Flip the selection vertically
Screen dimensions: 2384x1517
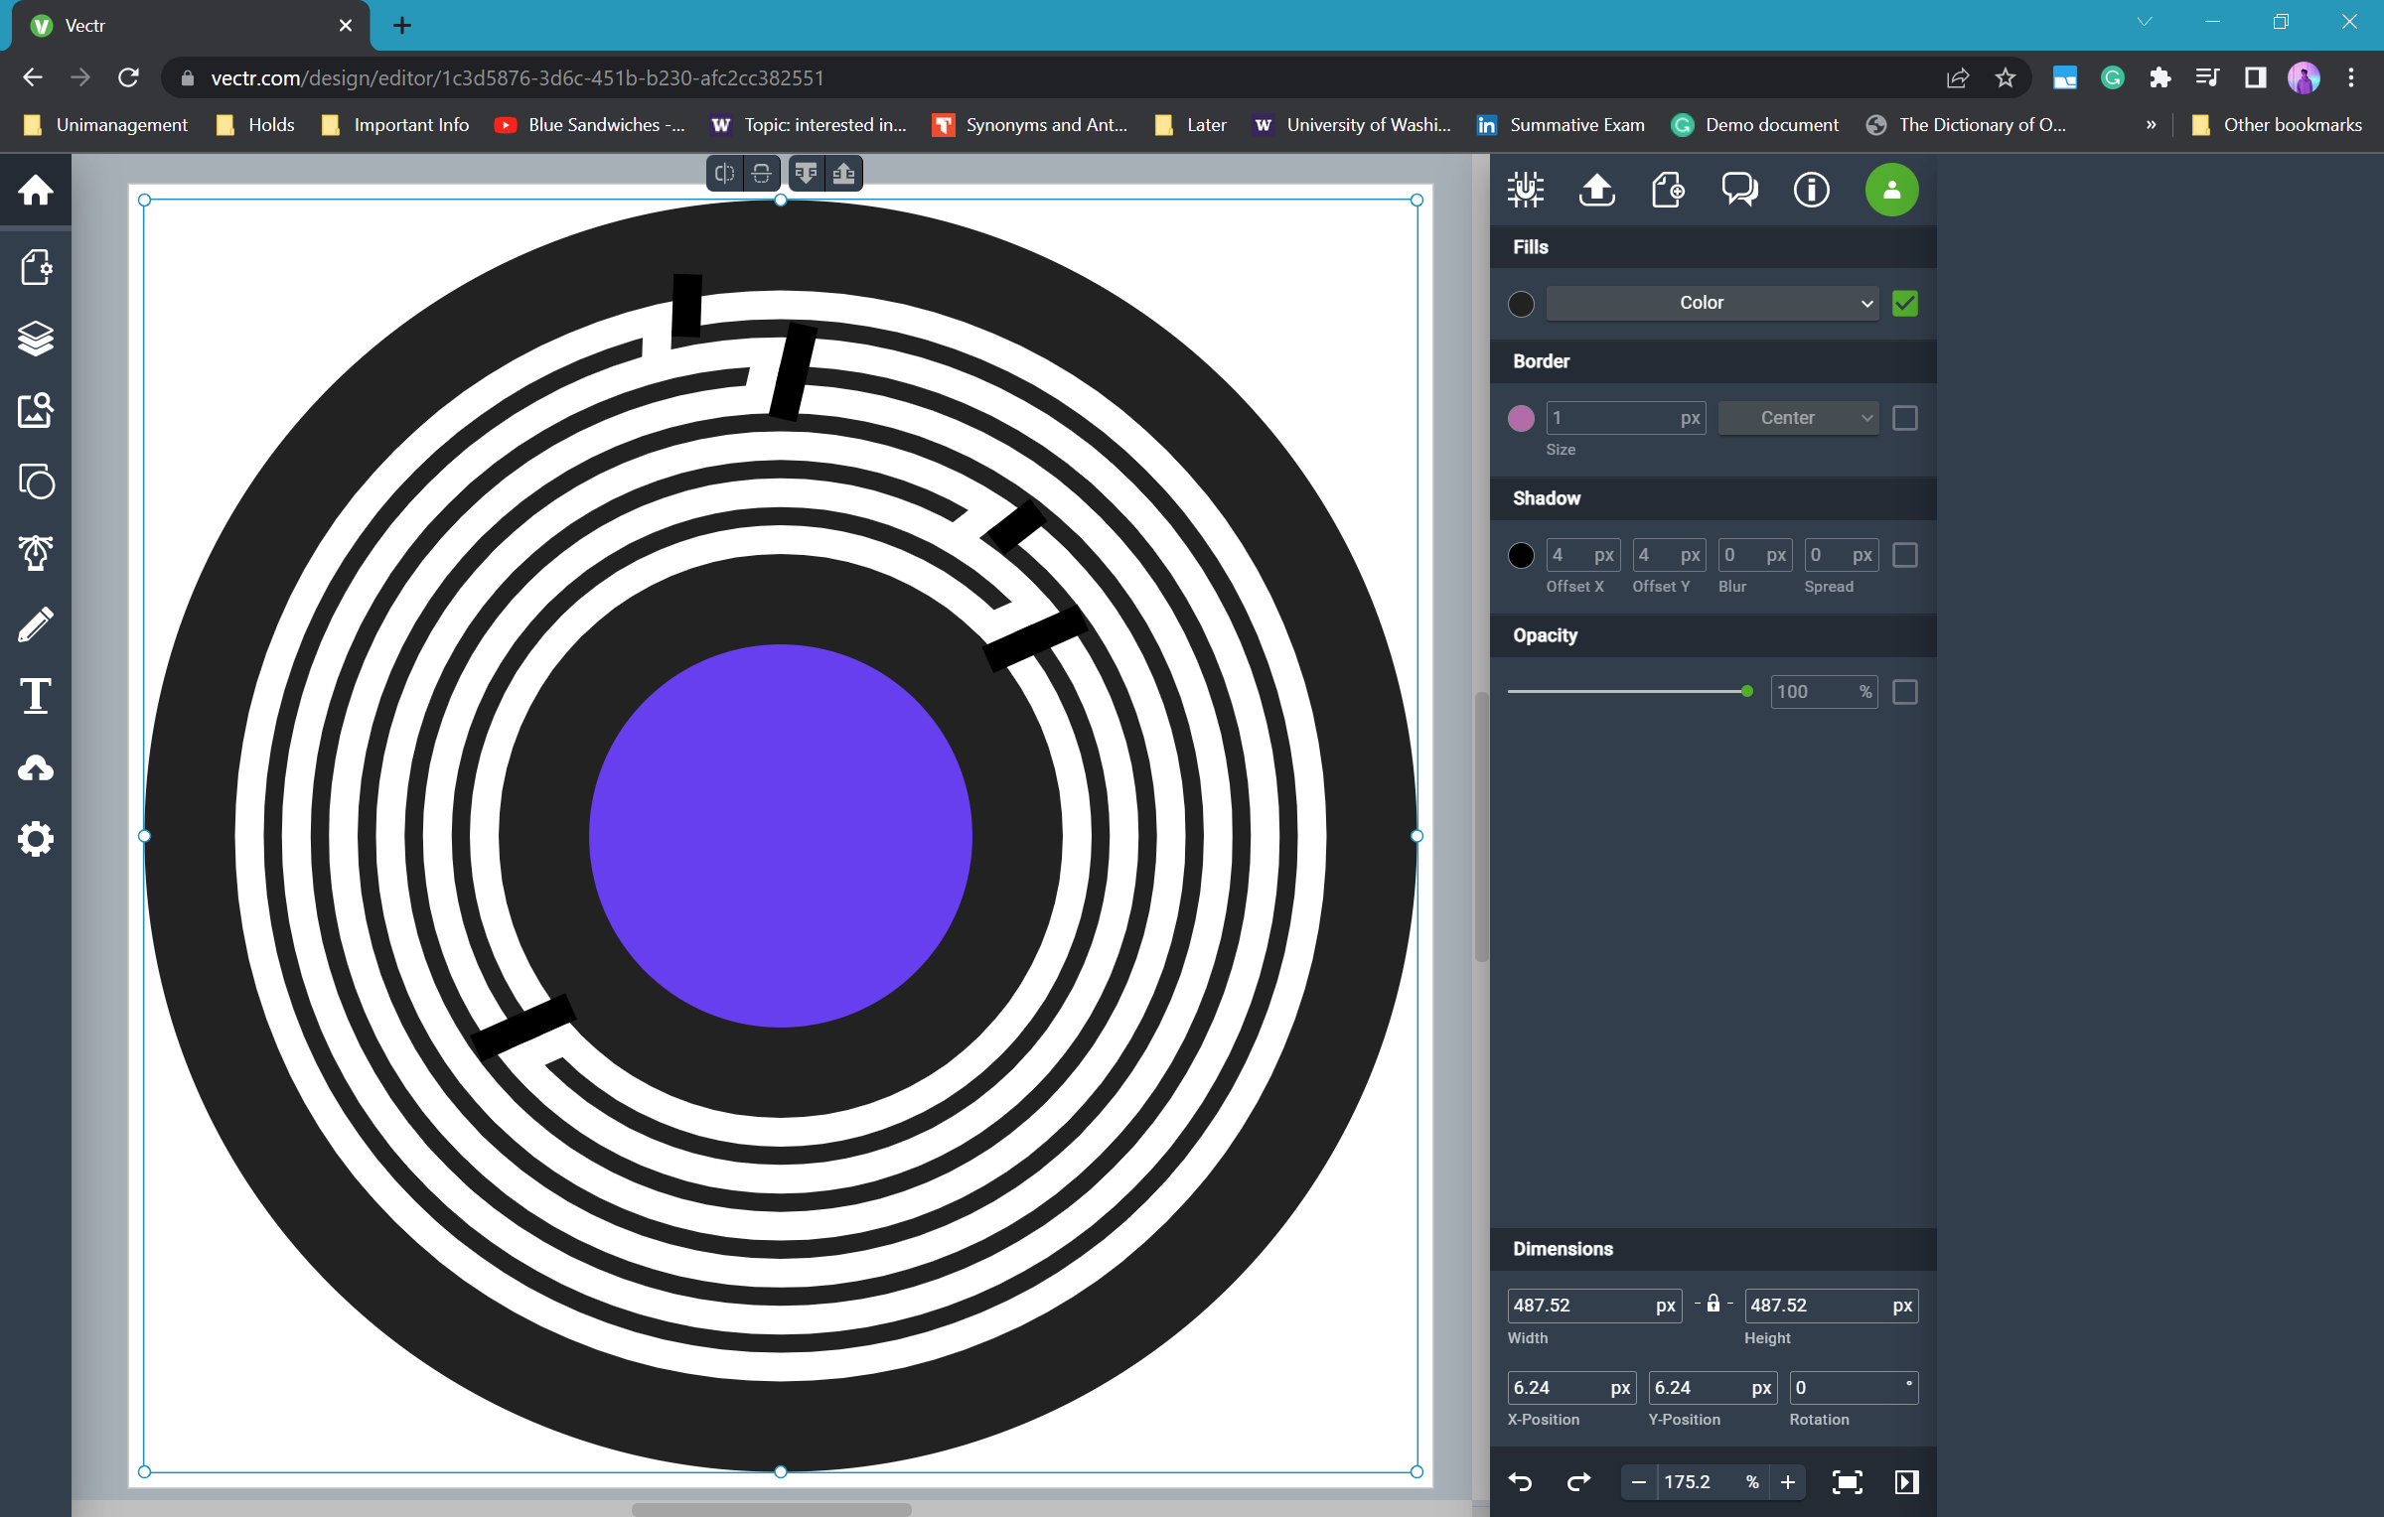pos(762,174)
